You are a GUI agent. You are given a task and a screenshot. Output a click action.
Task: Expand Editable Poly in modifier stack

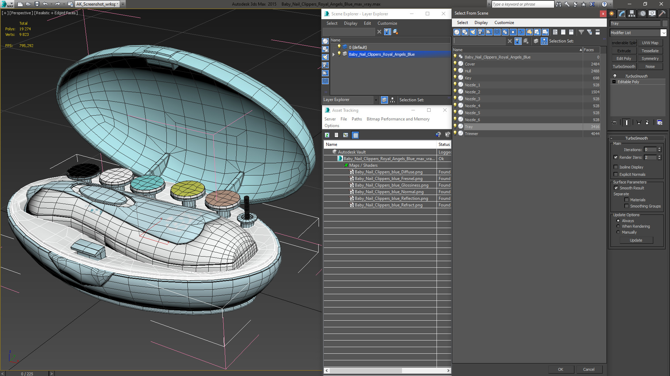click(614, 82)
